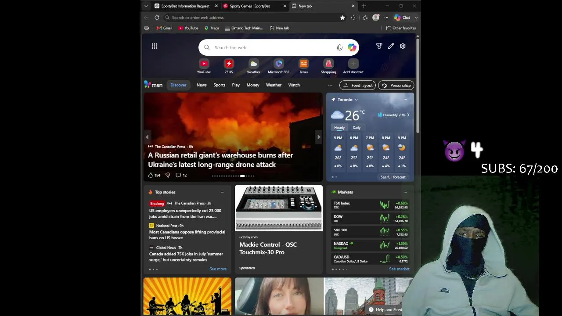The width and height of the screenshot is (562, 316).
Task: Like the Russian warehouse story
Action: click(x=154, y=175)
